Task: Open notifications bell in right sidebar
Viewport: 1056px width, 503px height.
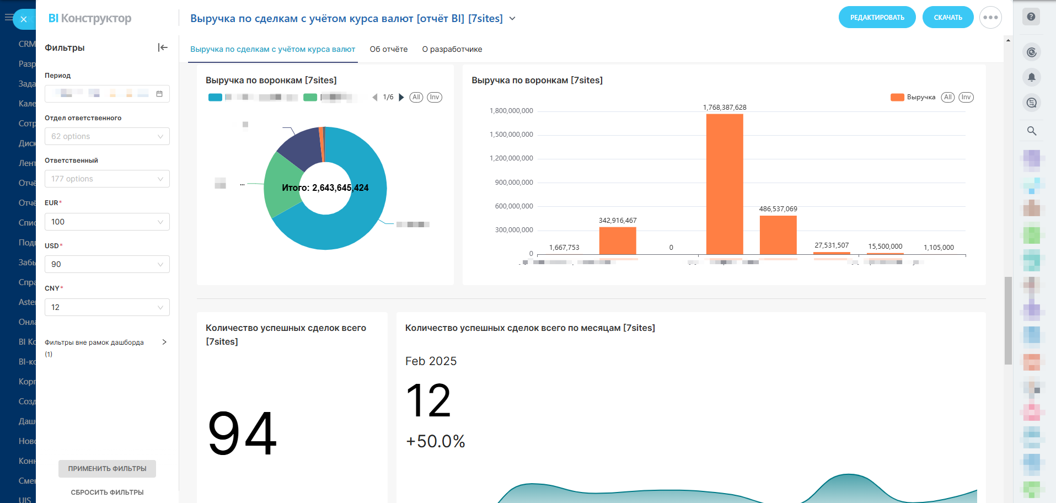Action: pyautogui.click(x=1032, y=77)
